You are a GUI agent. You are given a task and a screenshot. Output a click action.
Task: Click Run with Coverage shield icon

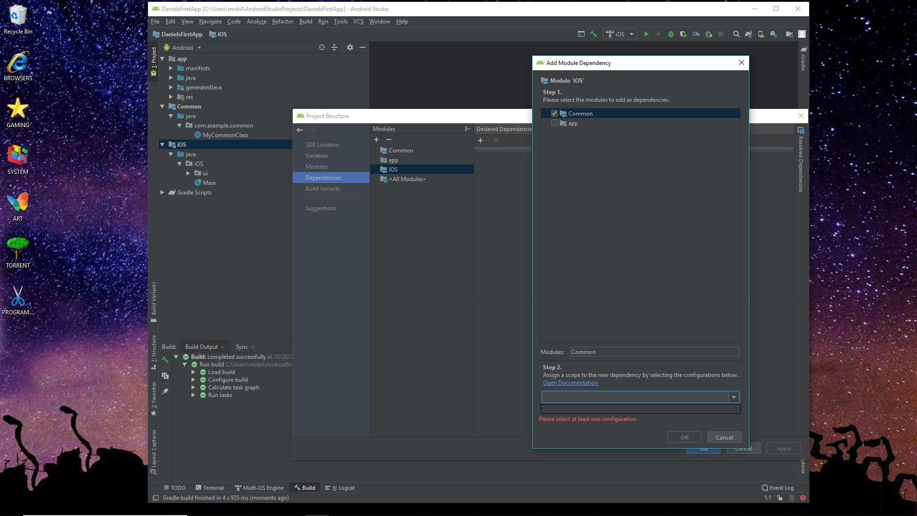[x=683, y=34]
